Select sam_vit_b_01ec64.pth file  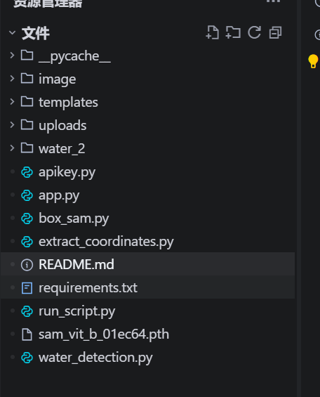point(147,334)
